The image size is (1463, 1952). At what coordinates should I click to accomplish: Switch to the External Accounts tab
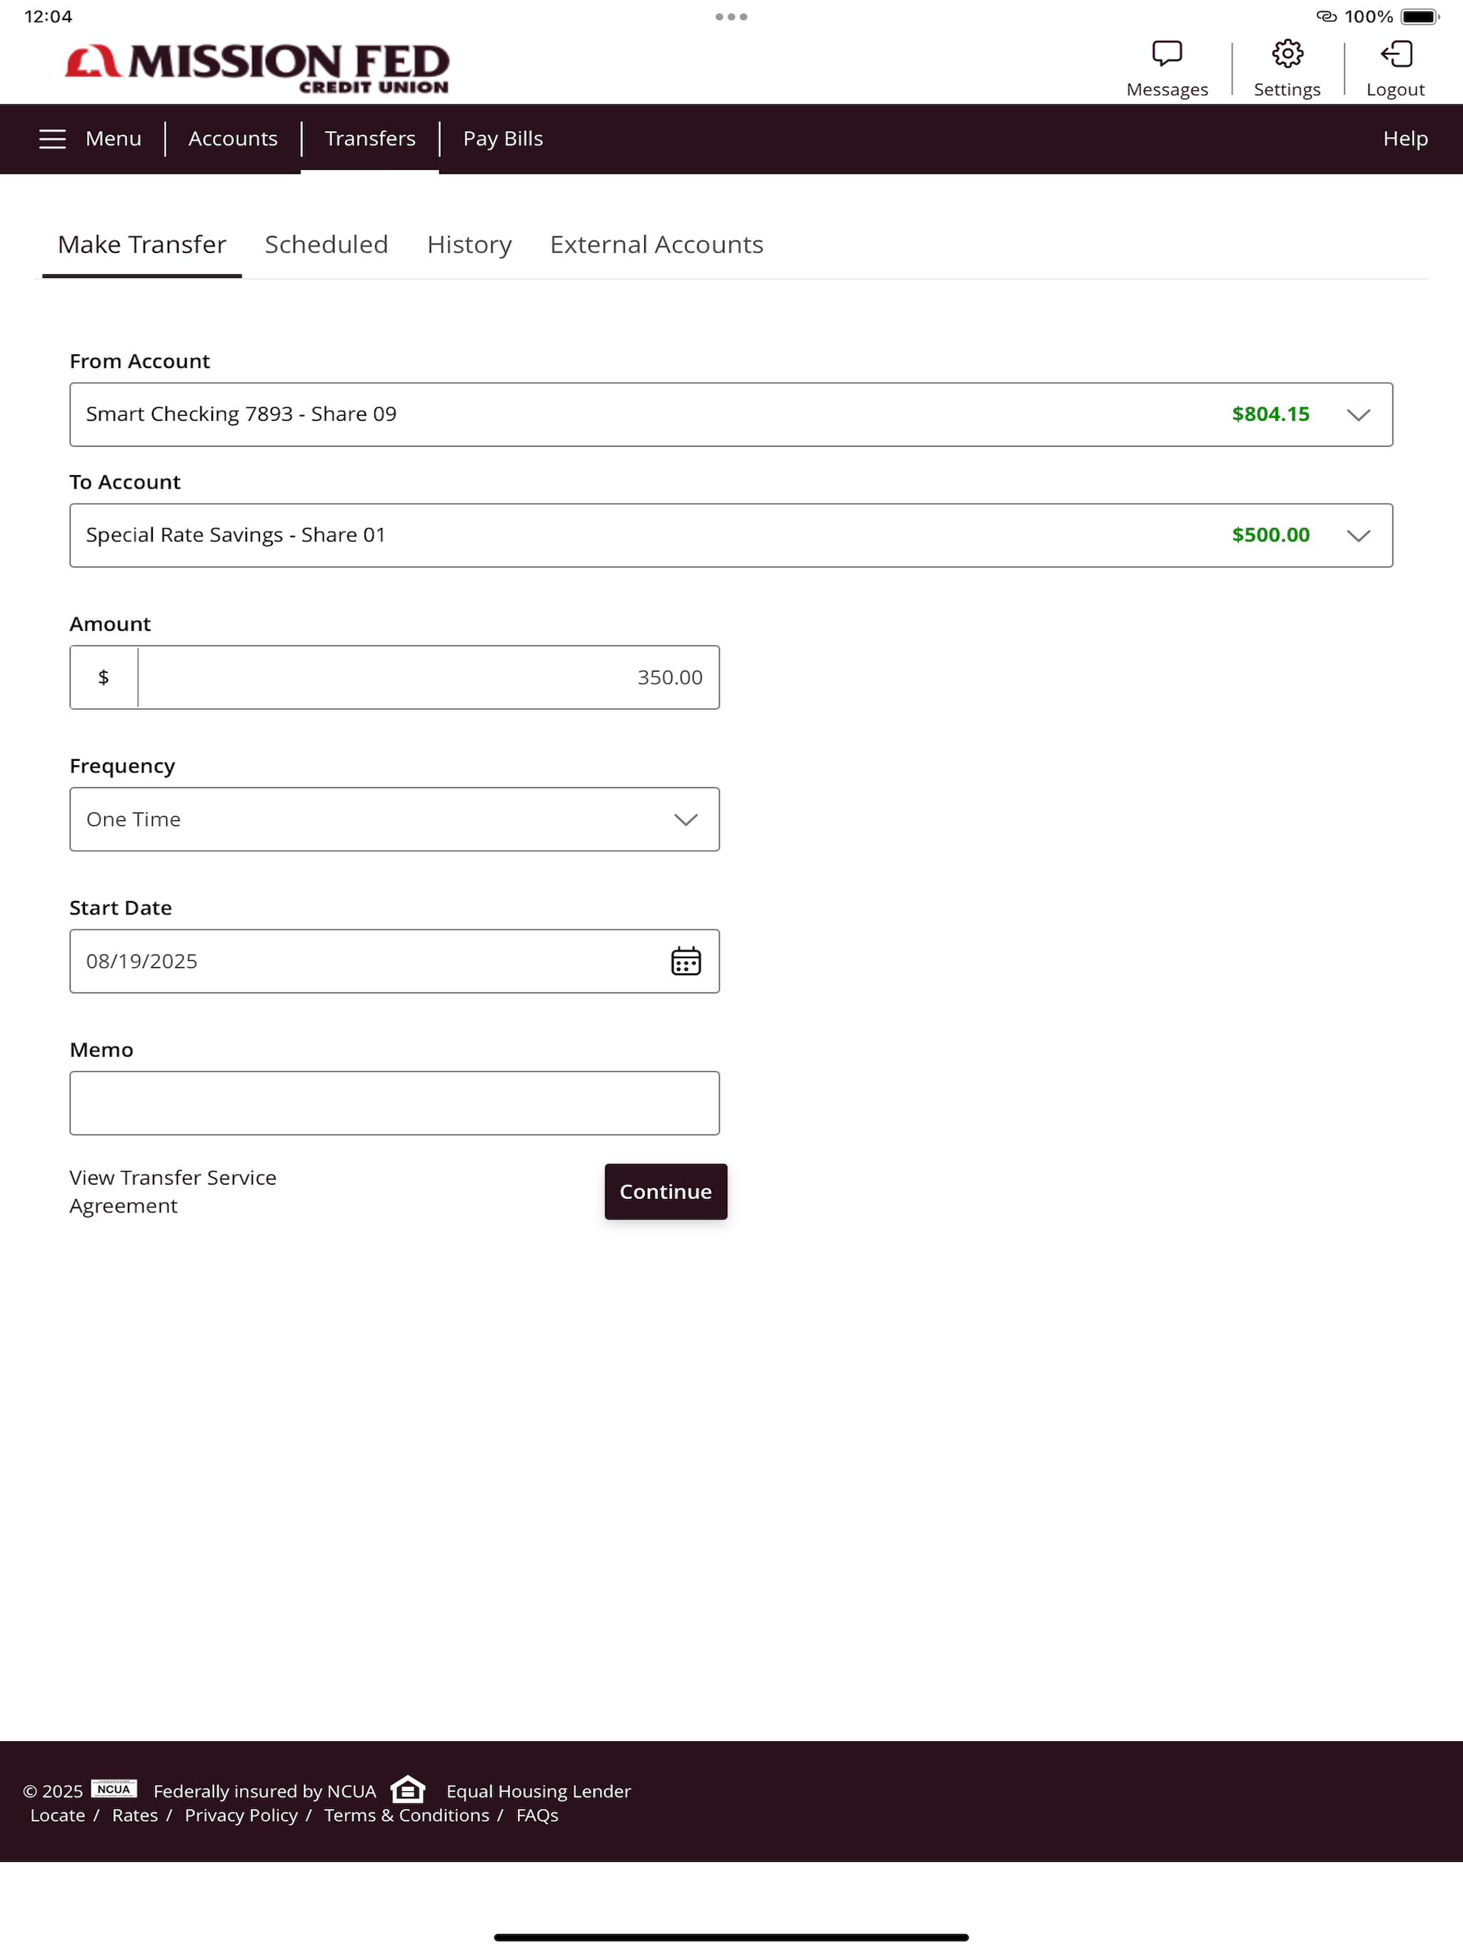pos(656,244)
